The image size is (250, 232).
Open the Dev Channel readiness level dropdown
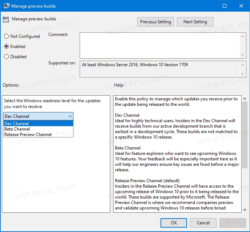click(38, 116)
